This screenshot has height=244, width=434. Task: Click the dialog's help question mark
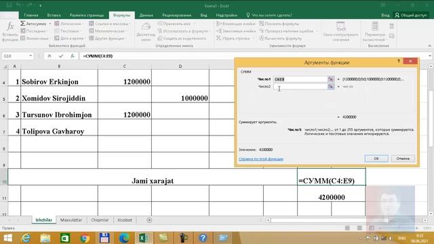tap(399, 61)
